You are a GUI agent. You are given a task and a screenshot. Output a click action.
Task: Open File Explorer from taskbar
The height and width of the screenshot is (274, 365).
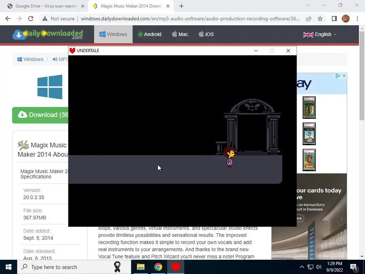[x=140, y=267]
